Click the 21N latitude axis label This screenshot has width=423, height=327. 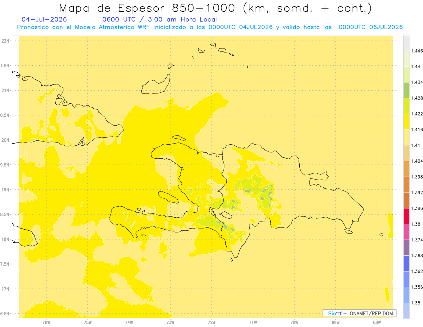click(6, 91)
